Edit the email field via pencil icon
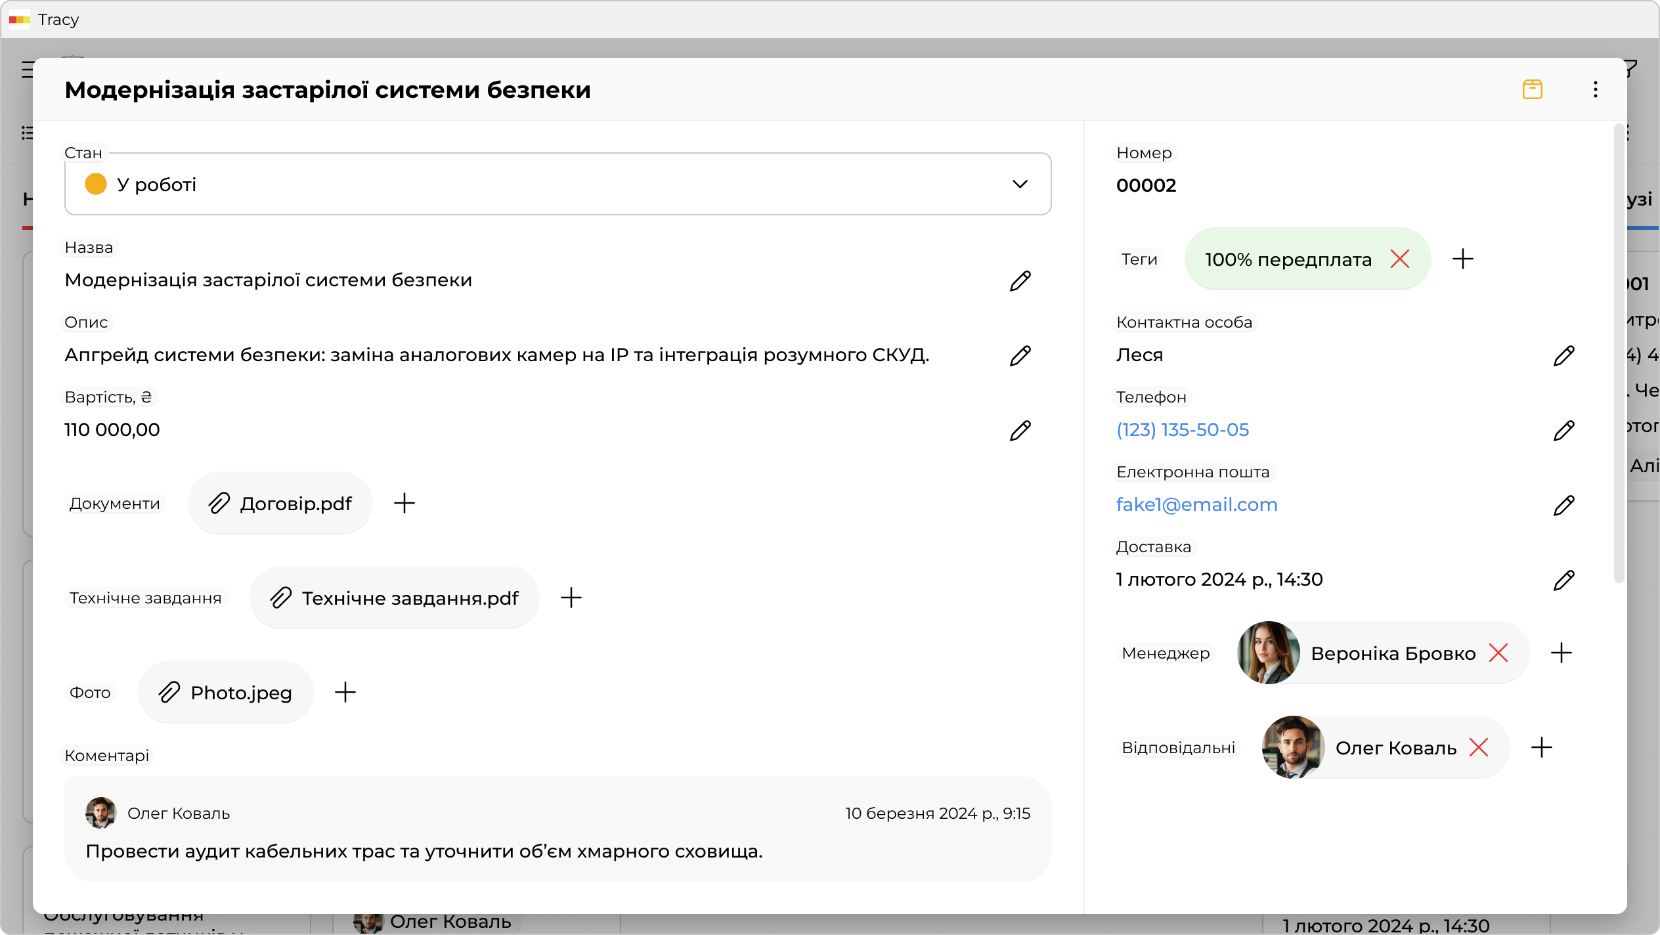The height and width of the screenshot is (935, 1660). point(1563,506)
